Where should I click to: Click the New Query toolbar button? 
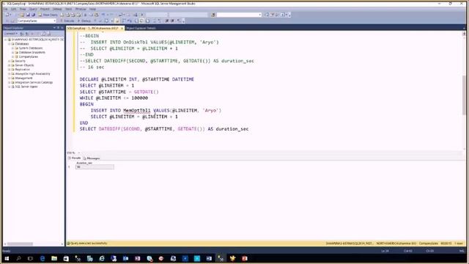(x=48, y=15)
